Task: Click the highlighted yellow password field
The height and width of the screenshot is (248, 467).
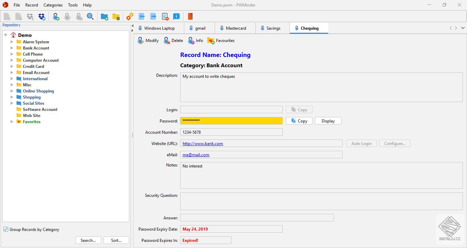Action: (231, 121)
